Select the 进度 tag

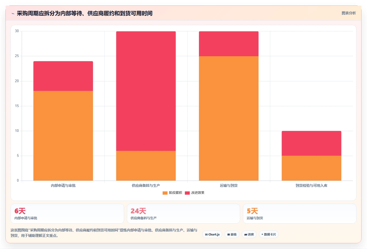(249, 234)
